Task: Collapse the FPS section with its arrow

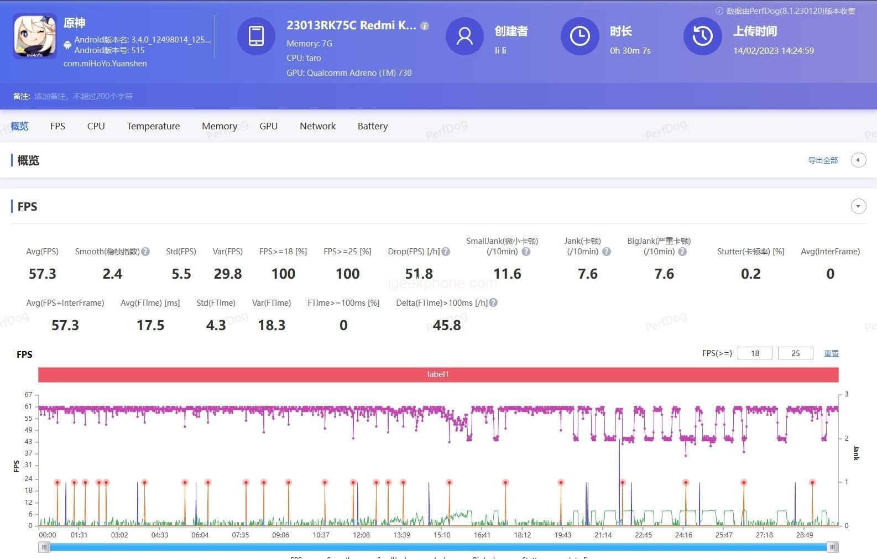Action: [858, 206]
